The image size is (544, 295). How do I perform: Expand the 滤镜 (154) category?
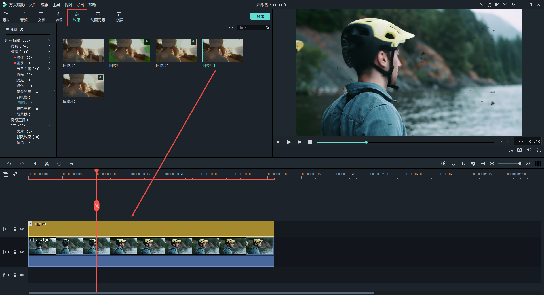point(49,46)
